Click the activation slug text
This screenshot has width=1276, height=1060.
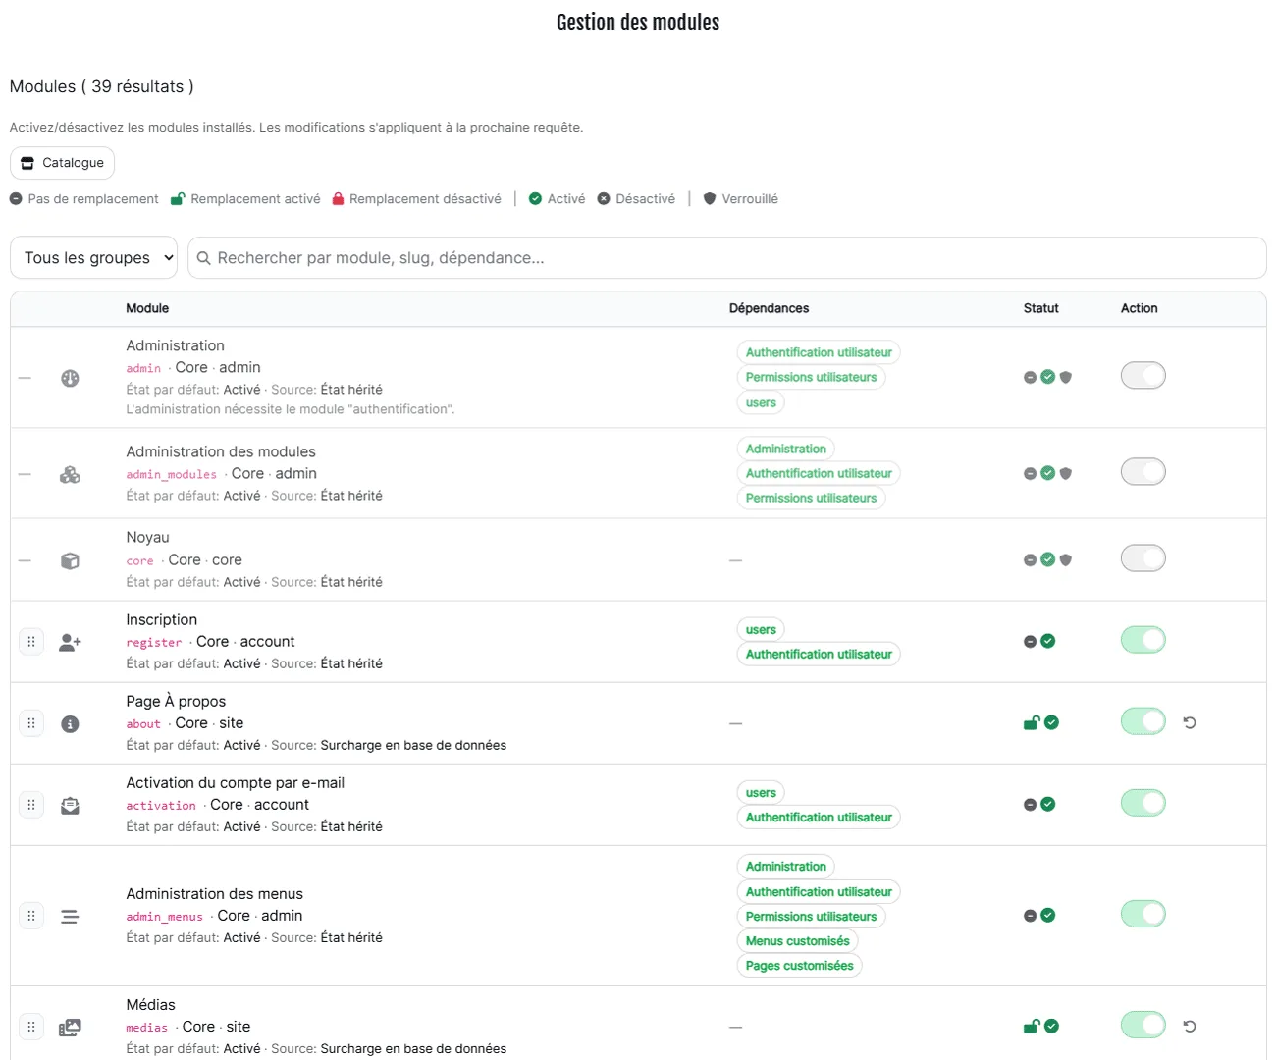(161, 806)
